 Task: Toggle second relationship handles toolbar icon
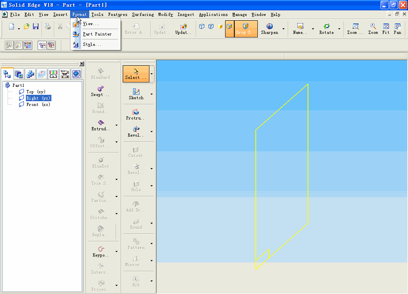click(x=51, y=45)
